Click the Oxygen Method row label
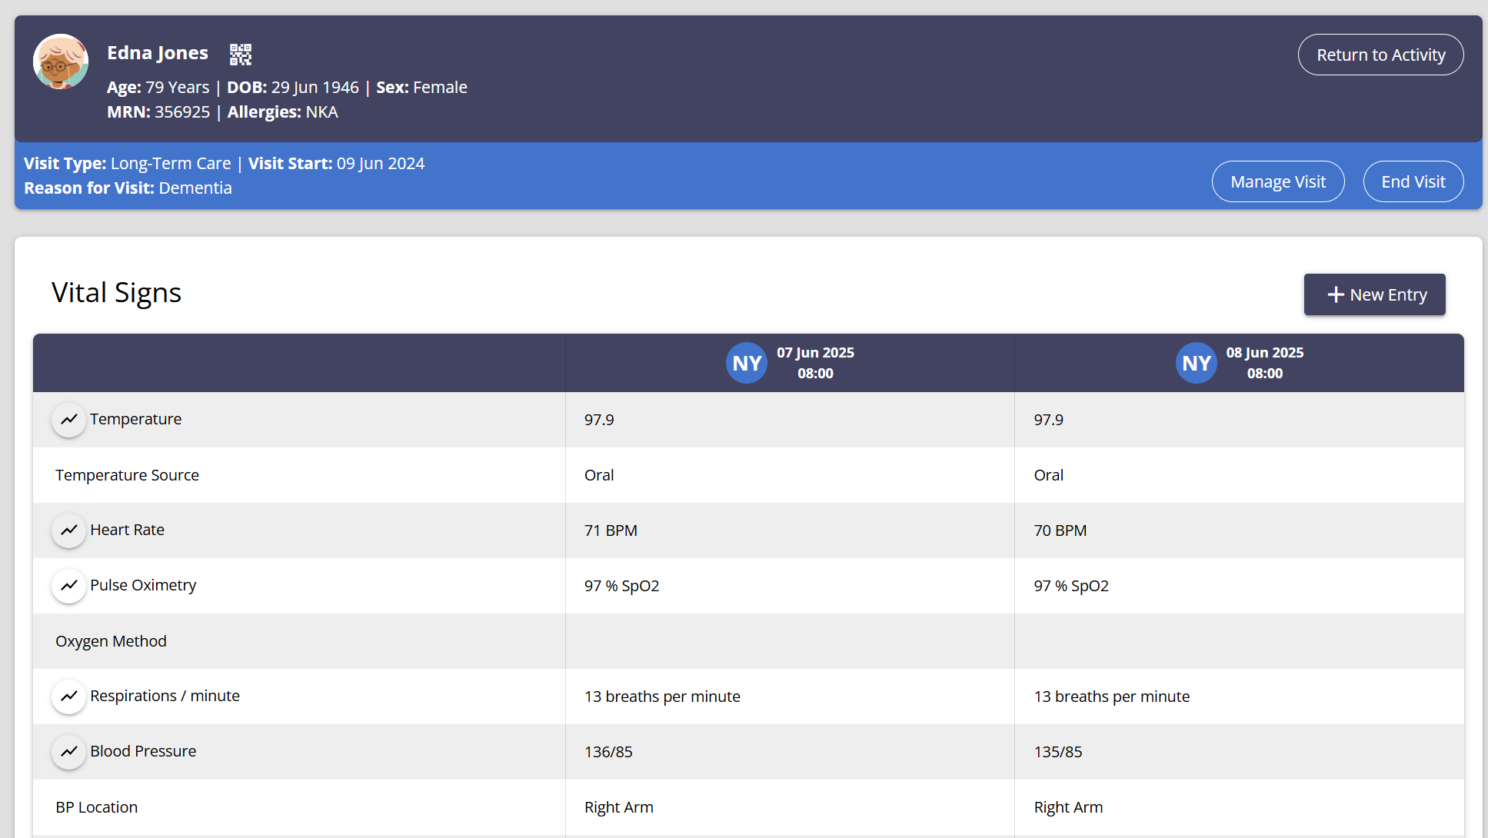 pos(111,641)
